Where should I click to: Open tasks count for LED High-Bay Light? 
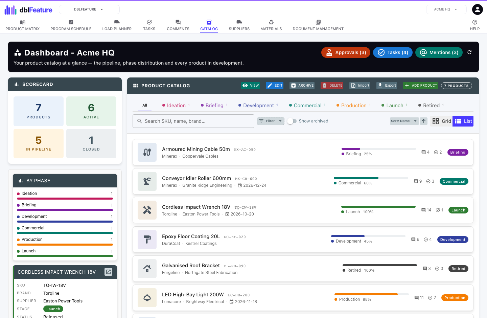point(432,298)
